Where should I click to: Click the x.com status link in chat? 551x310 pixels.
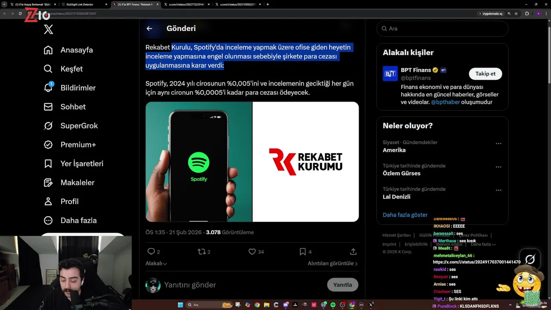(x=477, y=262)
